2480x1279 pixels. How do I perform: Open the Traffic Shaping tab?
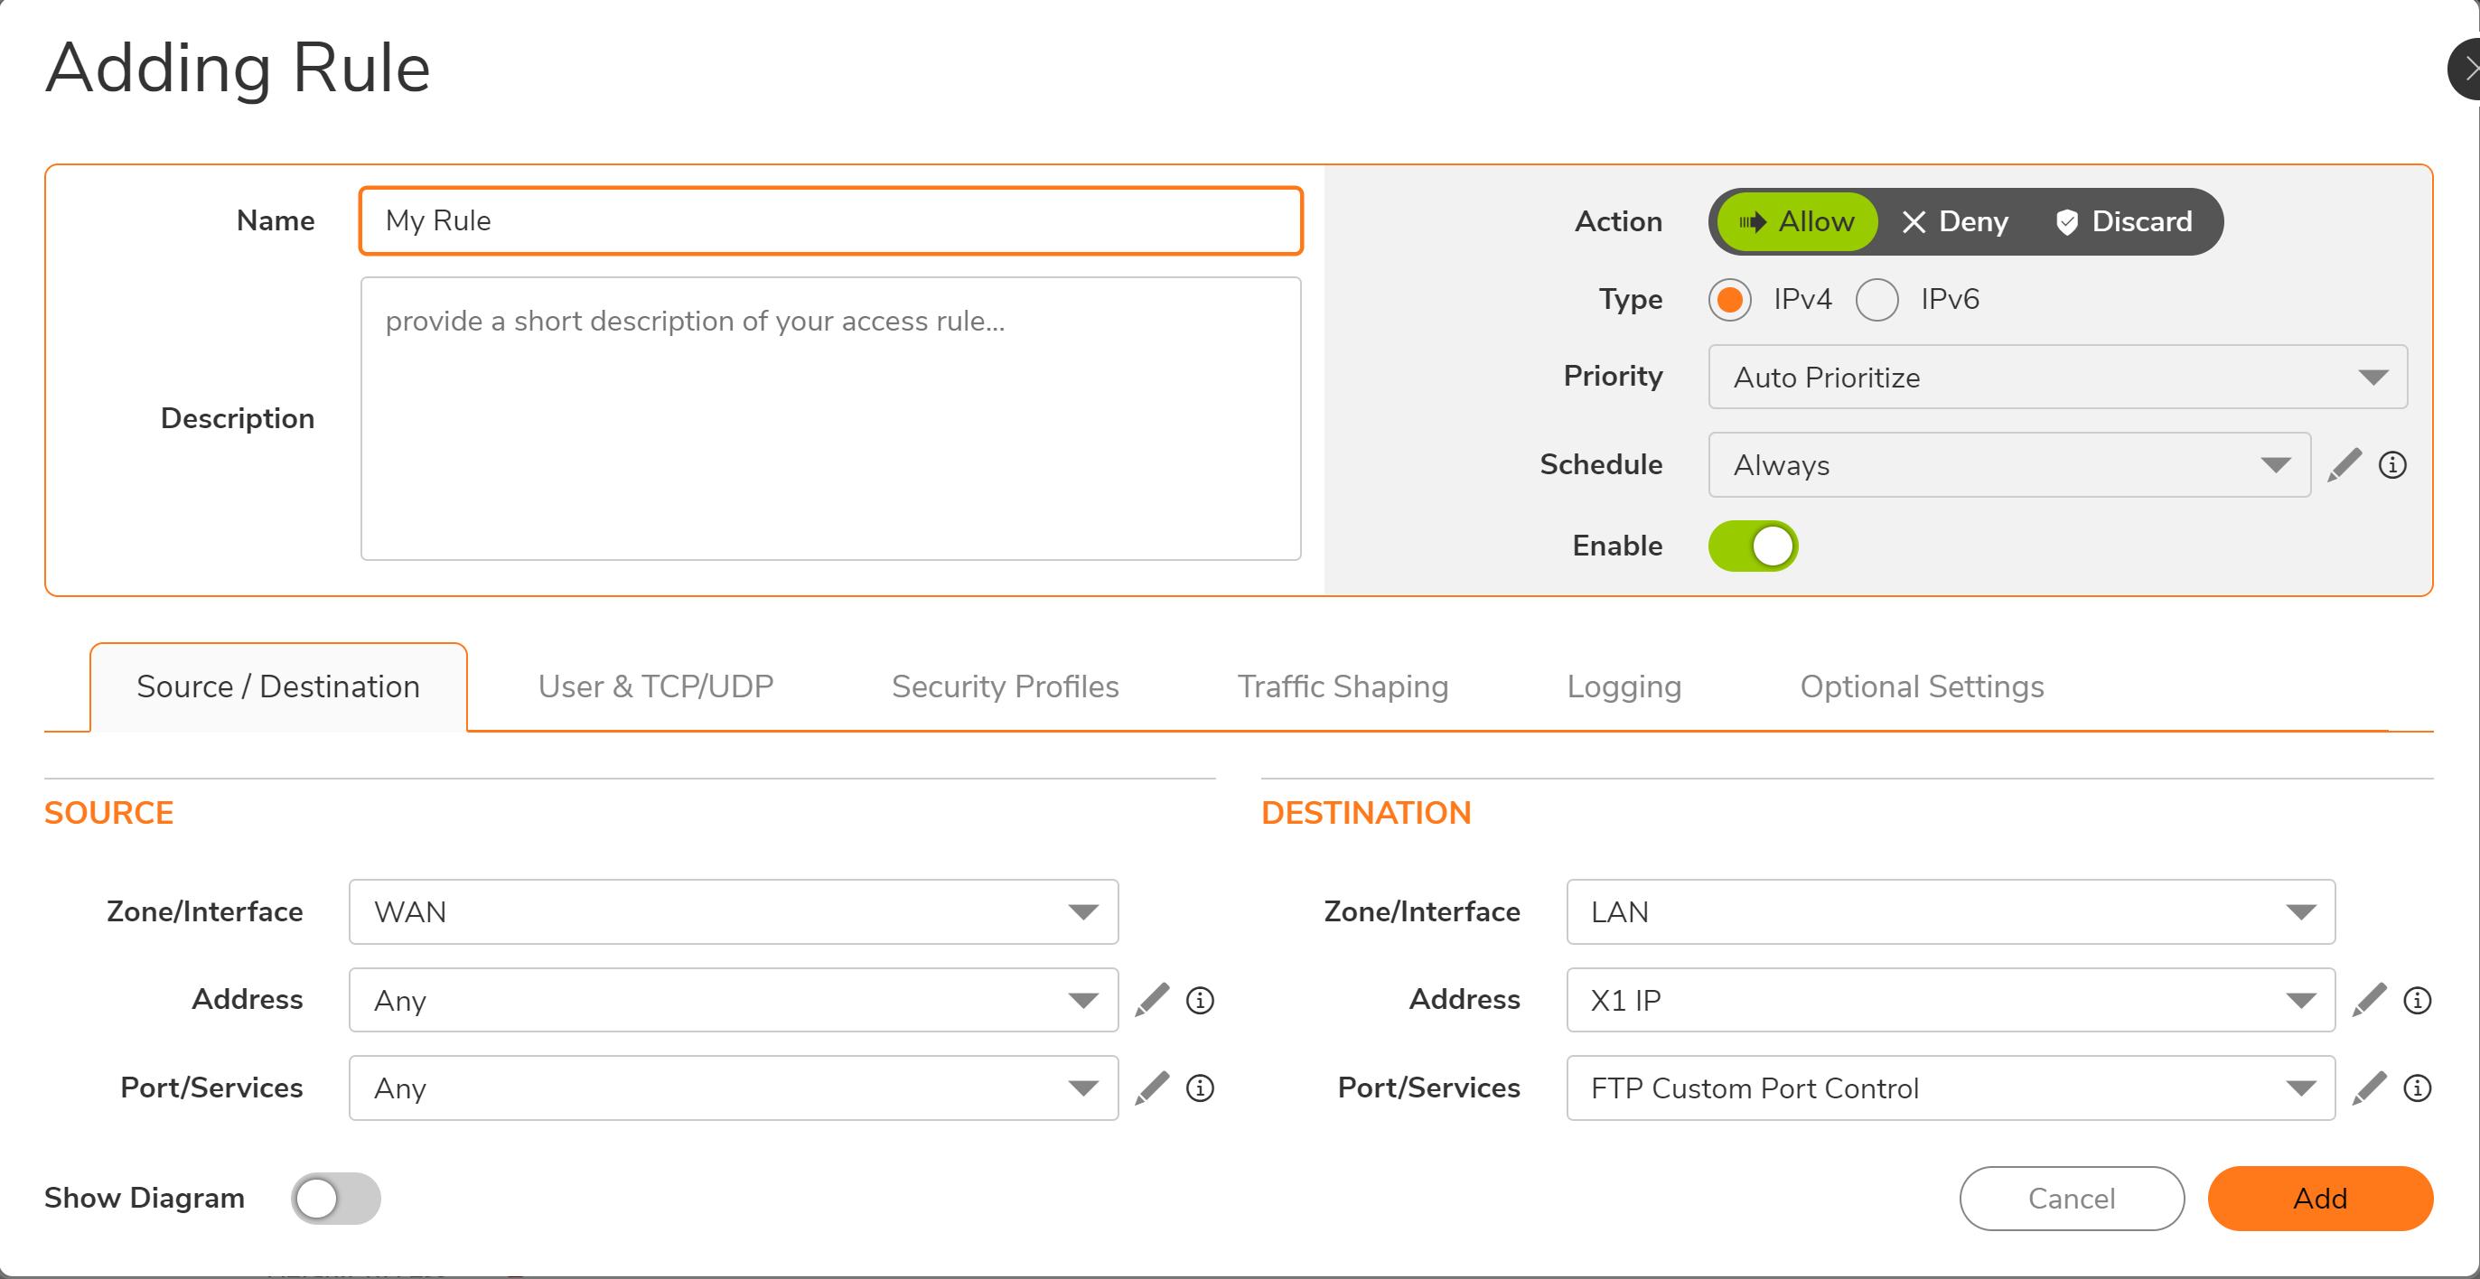click(x=1342, y=686)
